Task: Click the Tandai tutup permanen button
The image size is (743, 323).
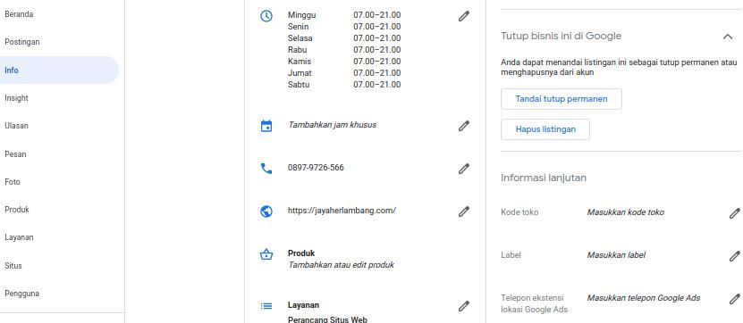Action: 561,99
